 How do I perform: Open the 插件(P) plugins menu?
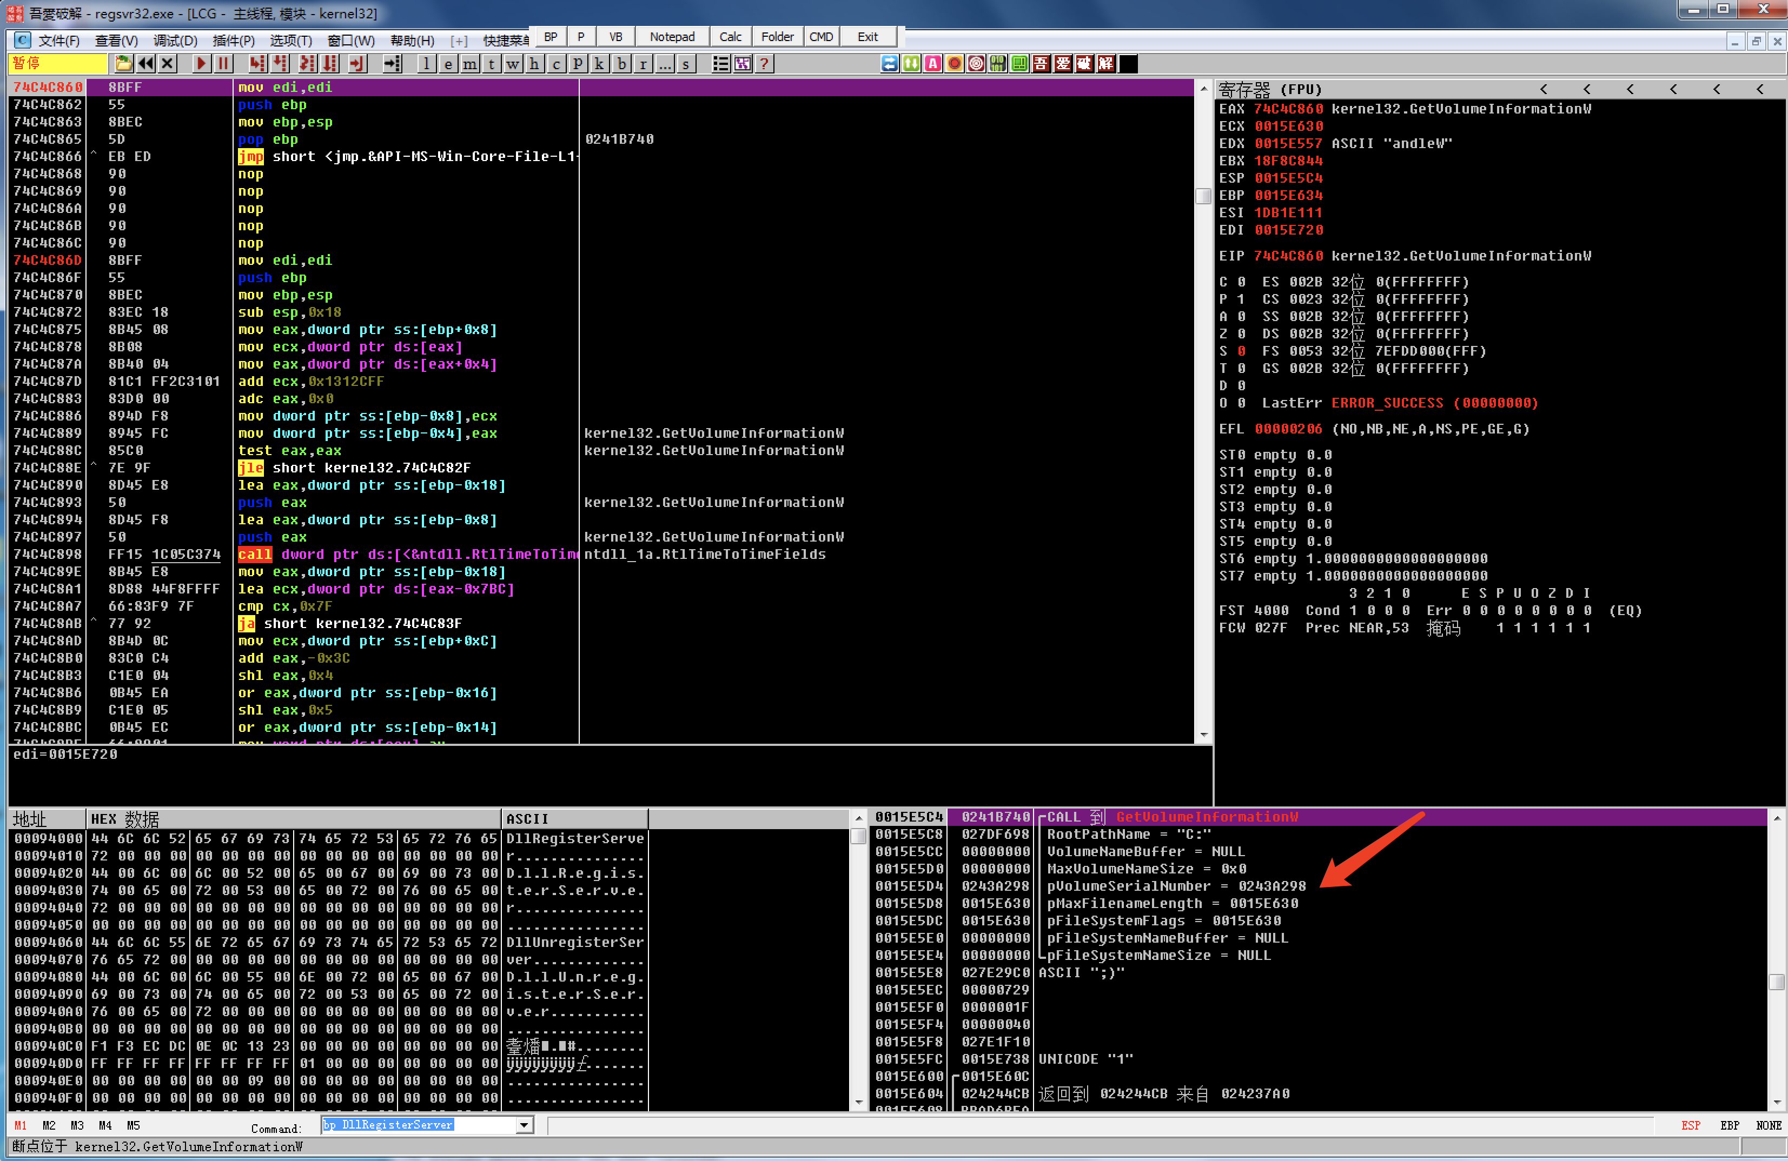pos(233,41)
